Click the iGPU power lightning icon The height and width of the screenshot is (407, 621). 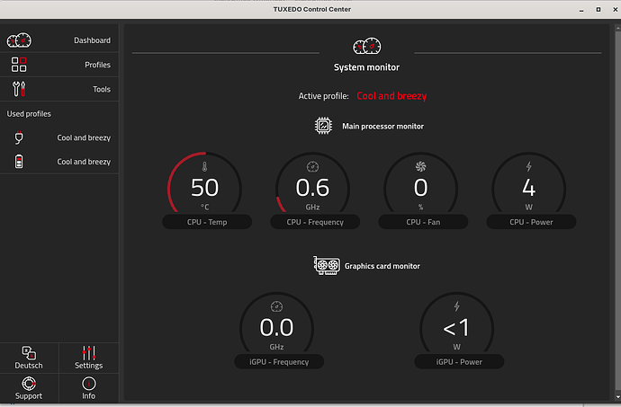point(456,306)
